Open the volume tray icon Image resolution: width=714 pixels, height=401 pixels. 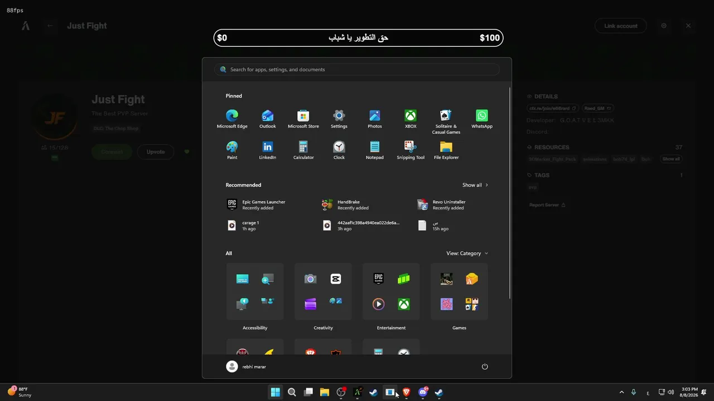[x=670, y=392]
